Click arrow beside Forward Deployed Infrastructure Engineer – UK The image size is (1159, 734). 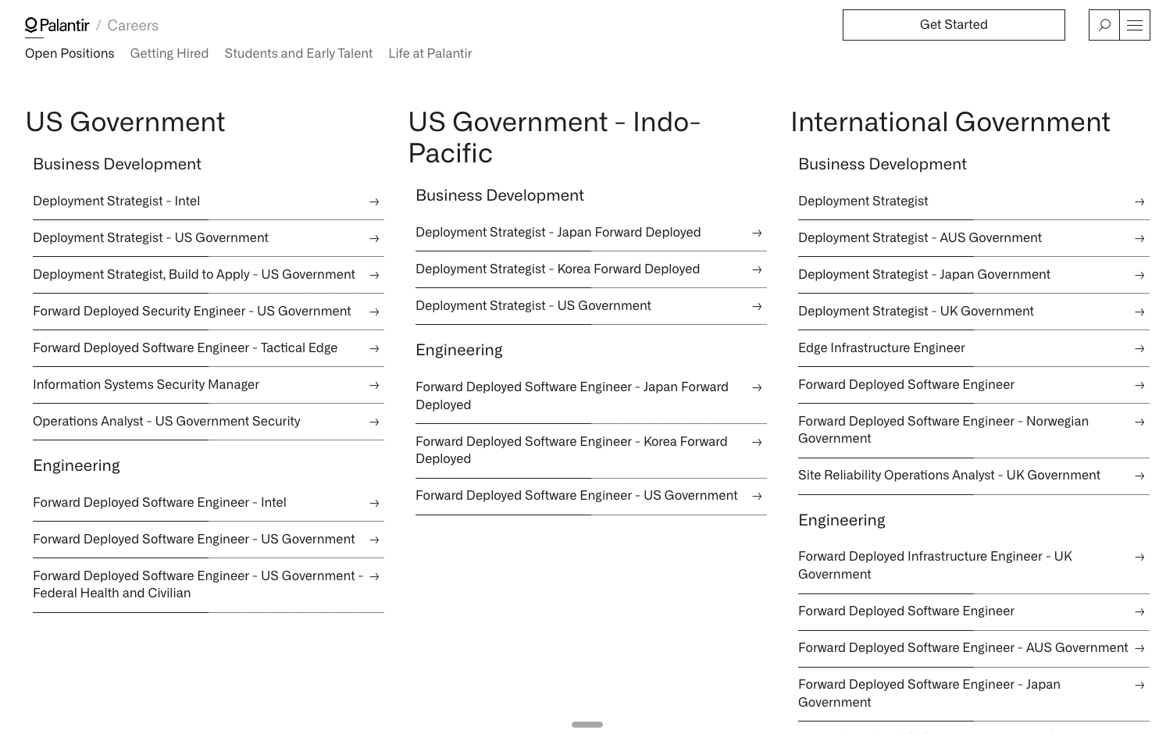point(1139,557)
